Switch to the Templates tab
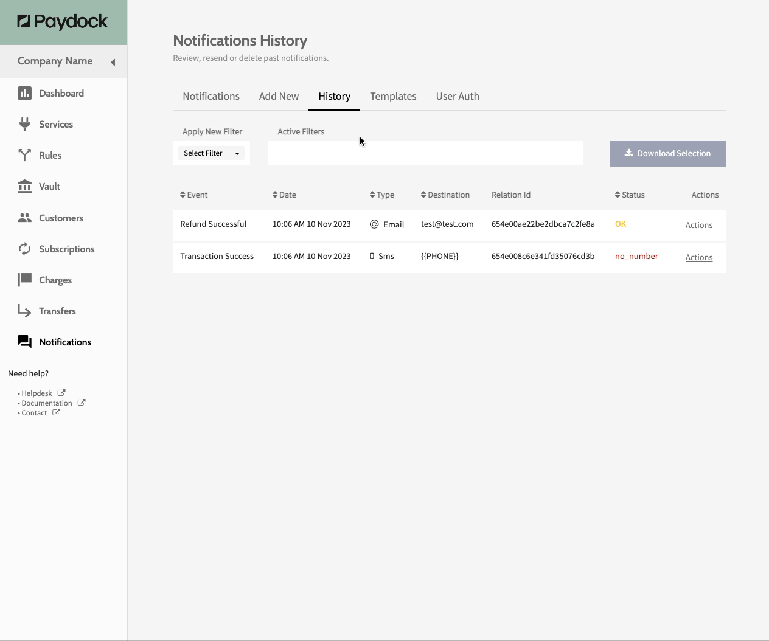Viewport: 769px width, 641px height. [393, 96]
